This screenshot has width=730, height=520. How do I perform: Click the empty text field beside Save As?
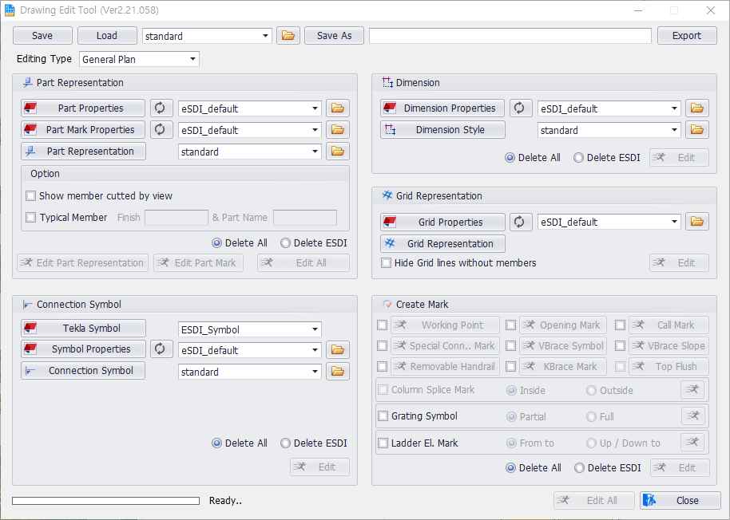pos(510,36)
